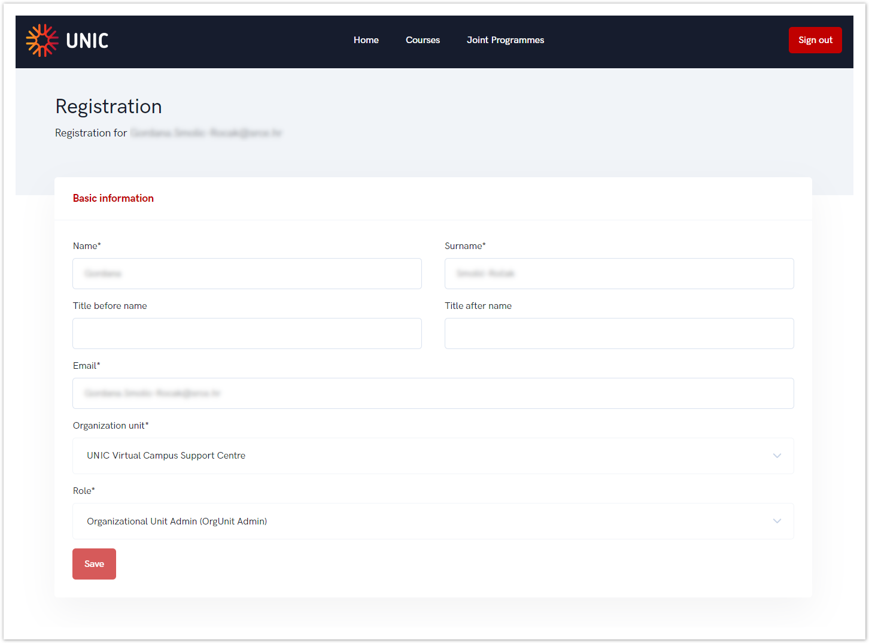Open the Joint Programmes menu item

pyautogui.click(x=505, y=40)
